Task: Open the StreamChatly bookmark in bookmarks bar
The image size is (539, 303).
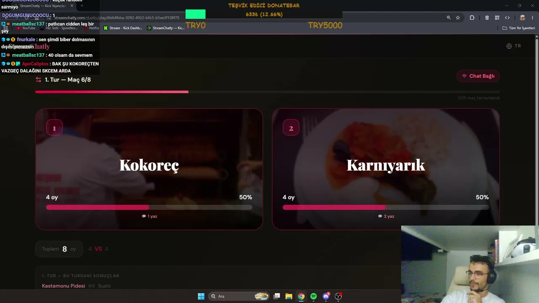Action: [166, 28]
